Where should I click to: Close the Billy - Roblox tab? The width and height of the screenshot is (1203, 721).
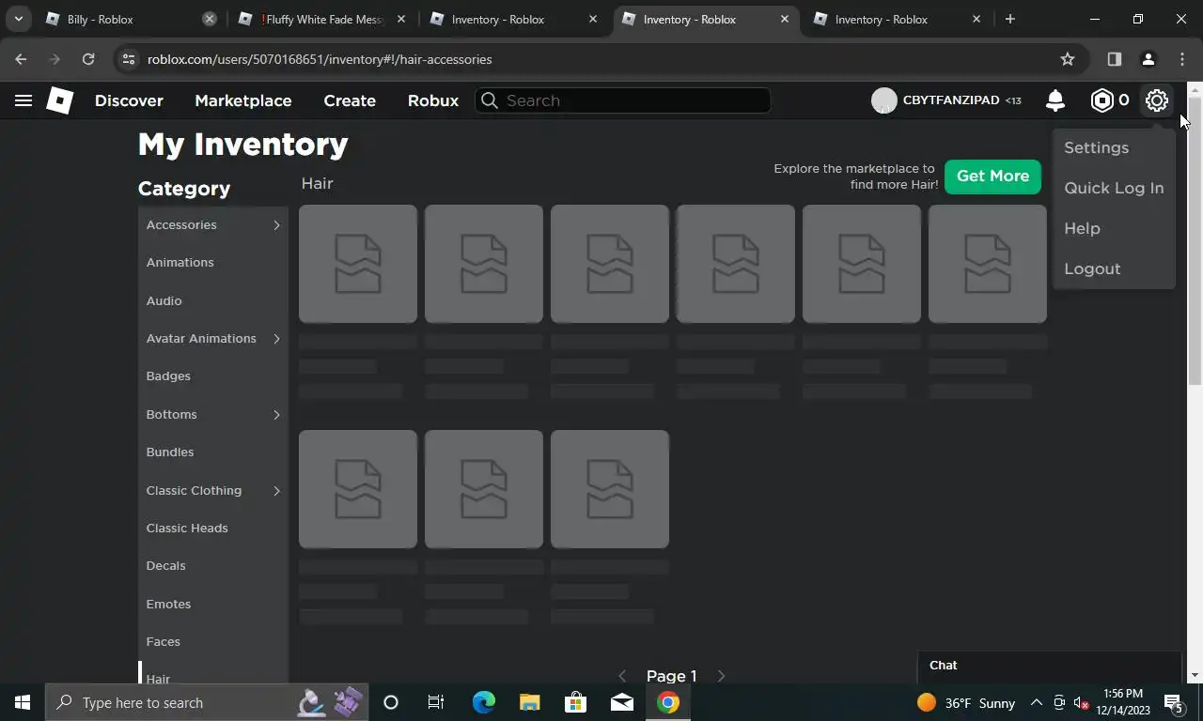[210, 19]
